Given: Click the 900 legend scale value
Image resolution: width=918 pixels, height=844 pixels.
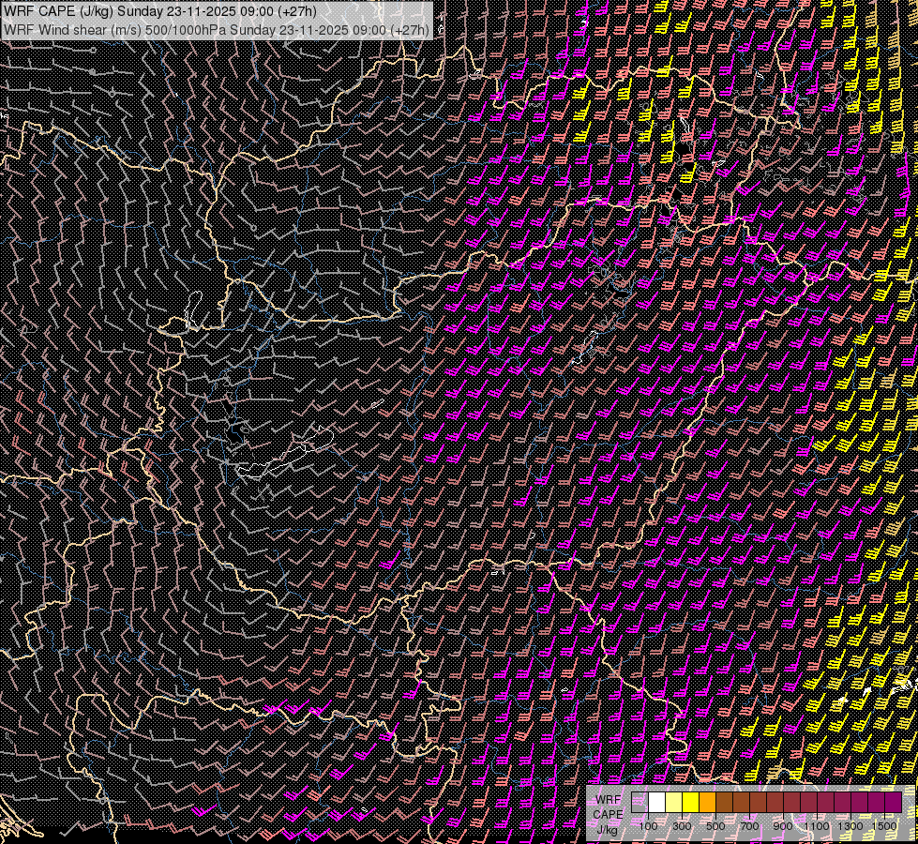Looking at the screenshot, I should point(783,826).
